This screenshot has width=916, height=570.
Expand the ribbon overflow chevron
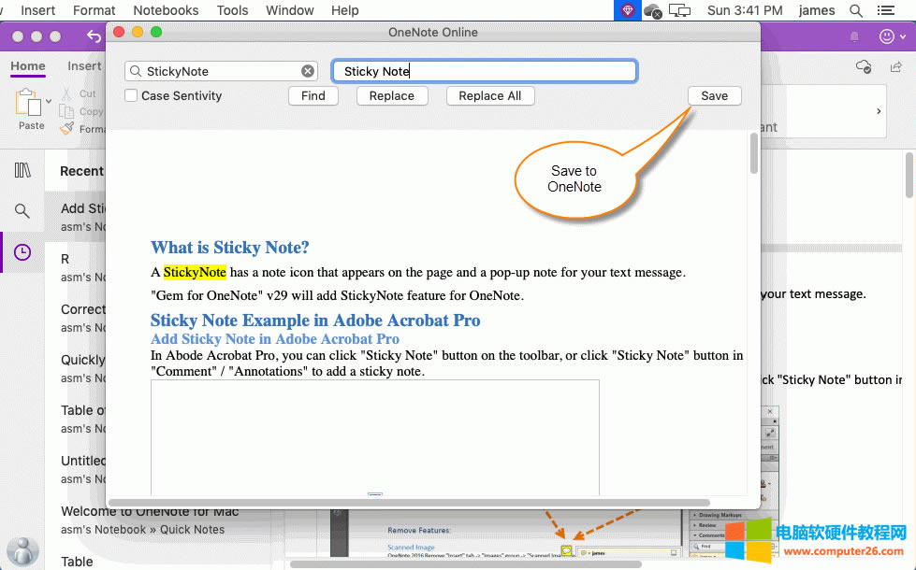coord(878,111)
